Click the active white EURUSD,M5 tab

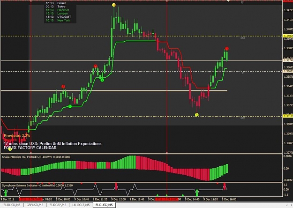[x=104, y=205]
